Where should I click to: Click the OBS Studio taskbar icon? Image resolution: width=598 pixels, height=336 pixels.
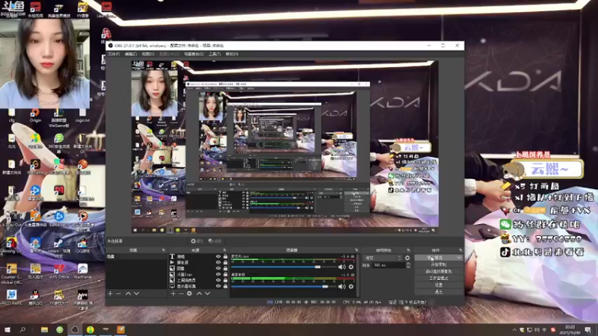75,330
